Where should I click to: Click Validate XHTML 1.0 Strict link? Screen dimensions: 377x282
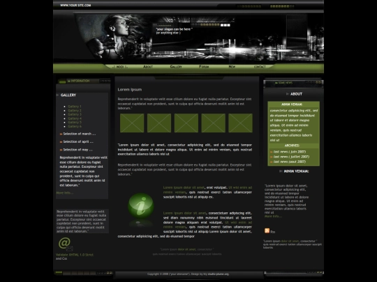(x=75, y=255)
